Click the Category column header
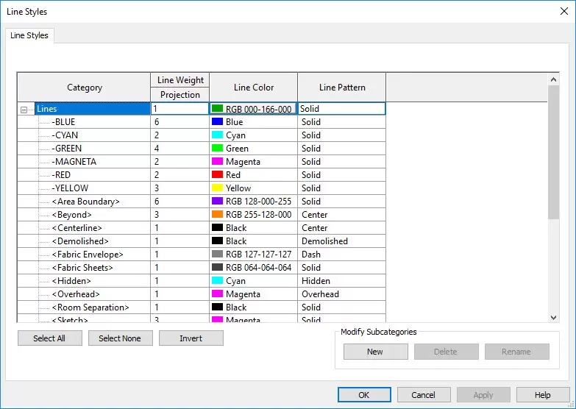Image resolution: width=576 pixels, height=409 pixels. [x=84, y=88]
